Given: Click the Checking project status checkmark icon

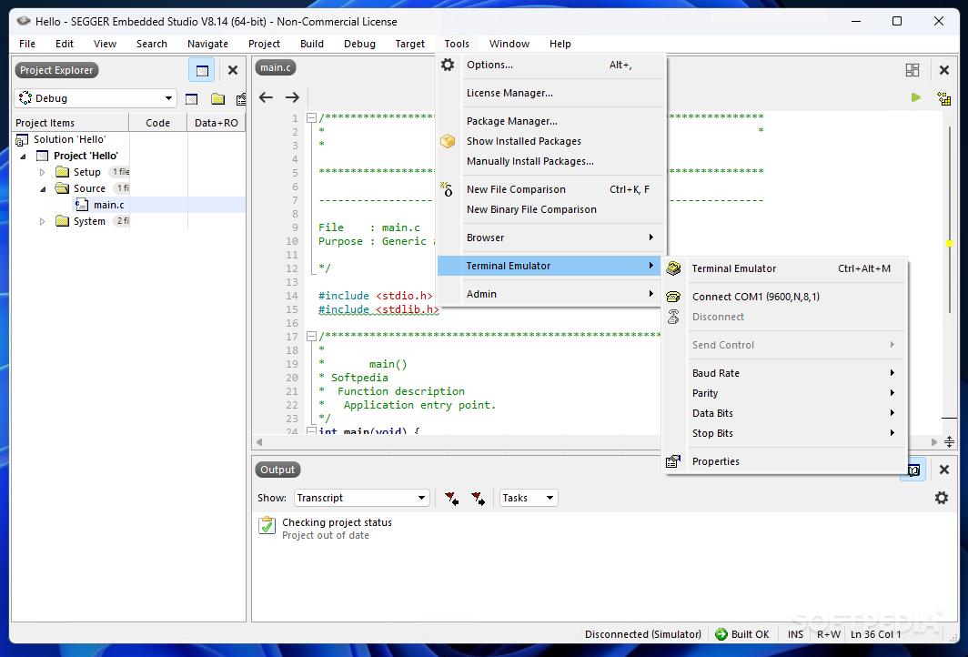Looking at the screenshot, I should coord(267,525).
